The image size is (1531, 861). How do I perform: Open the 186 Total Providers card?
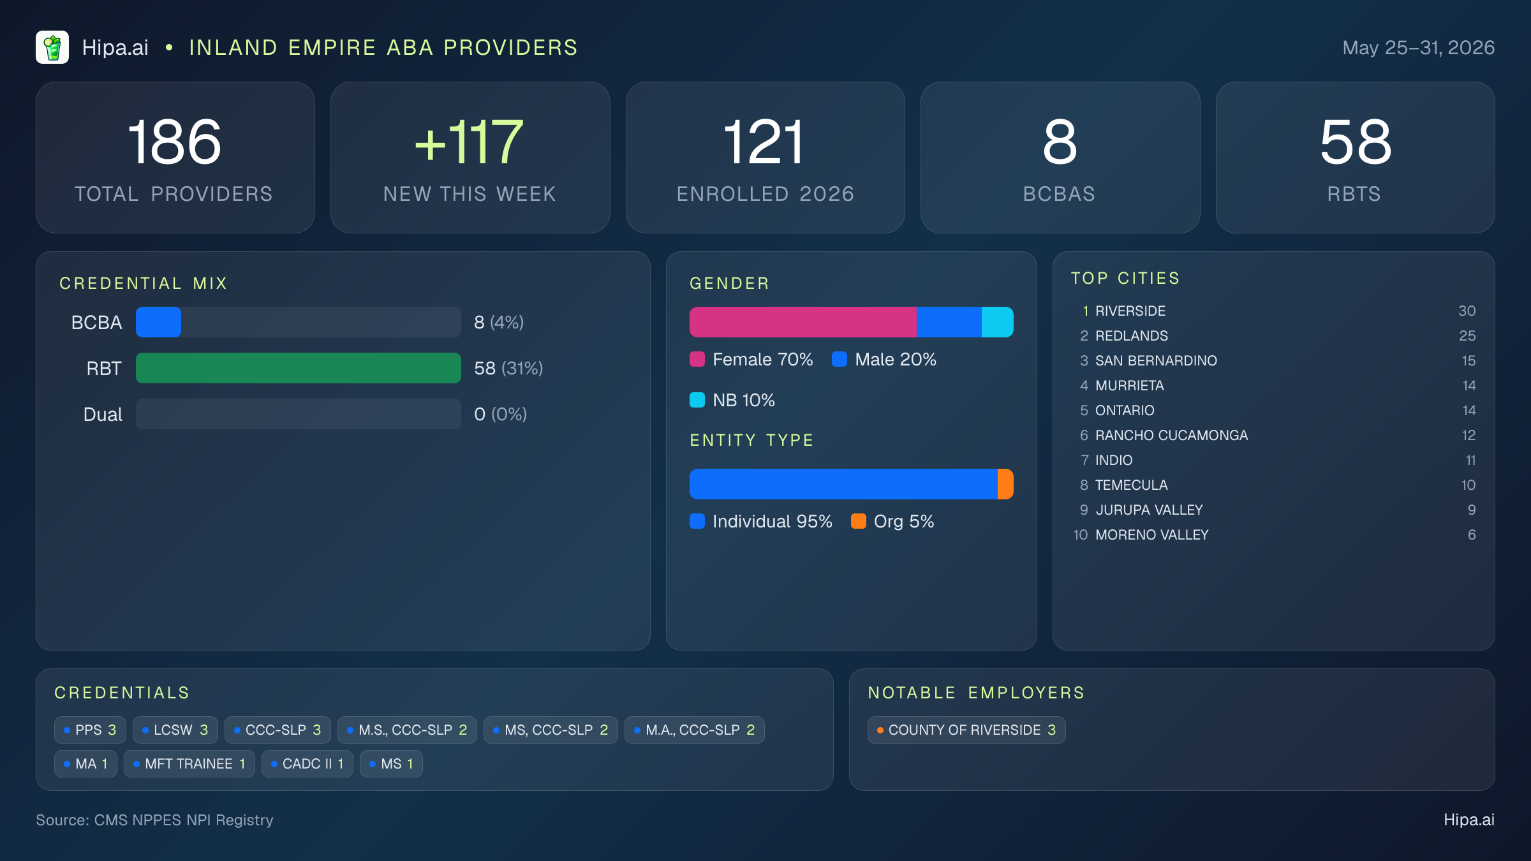[175, 158]
